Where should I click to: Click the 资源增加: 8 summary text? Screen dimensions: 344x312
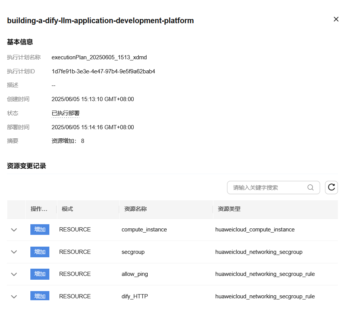pos(68,141)
